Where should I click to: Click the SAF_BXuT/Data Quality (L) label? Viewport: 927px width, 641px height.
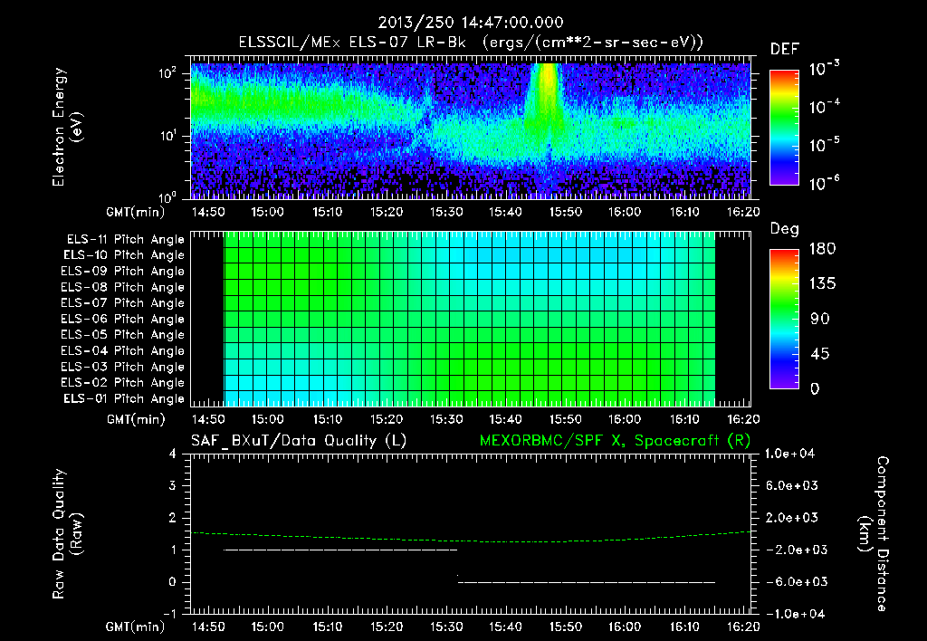click(299, 441)
